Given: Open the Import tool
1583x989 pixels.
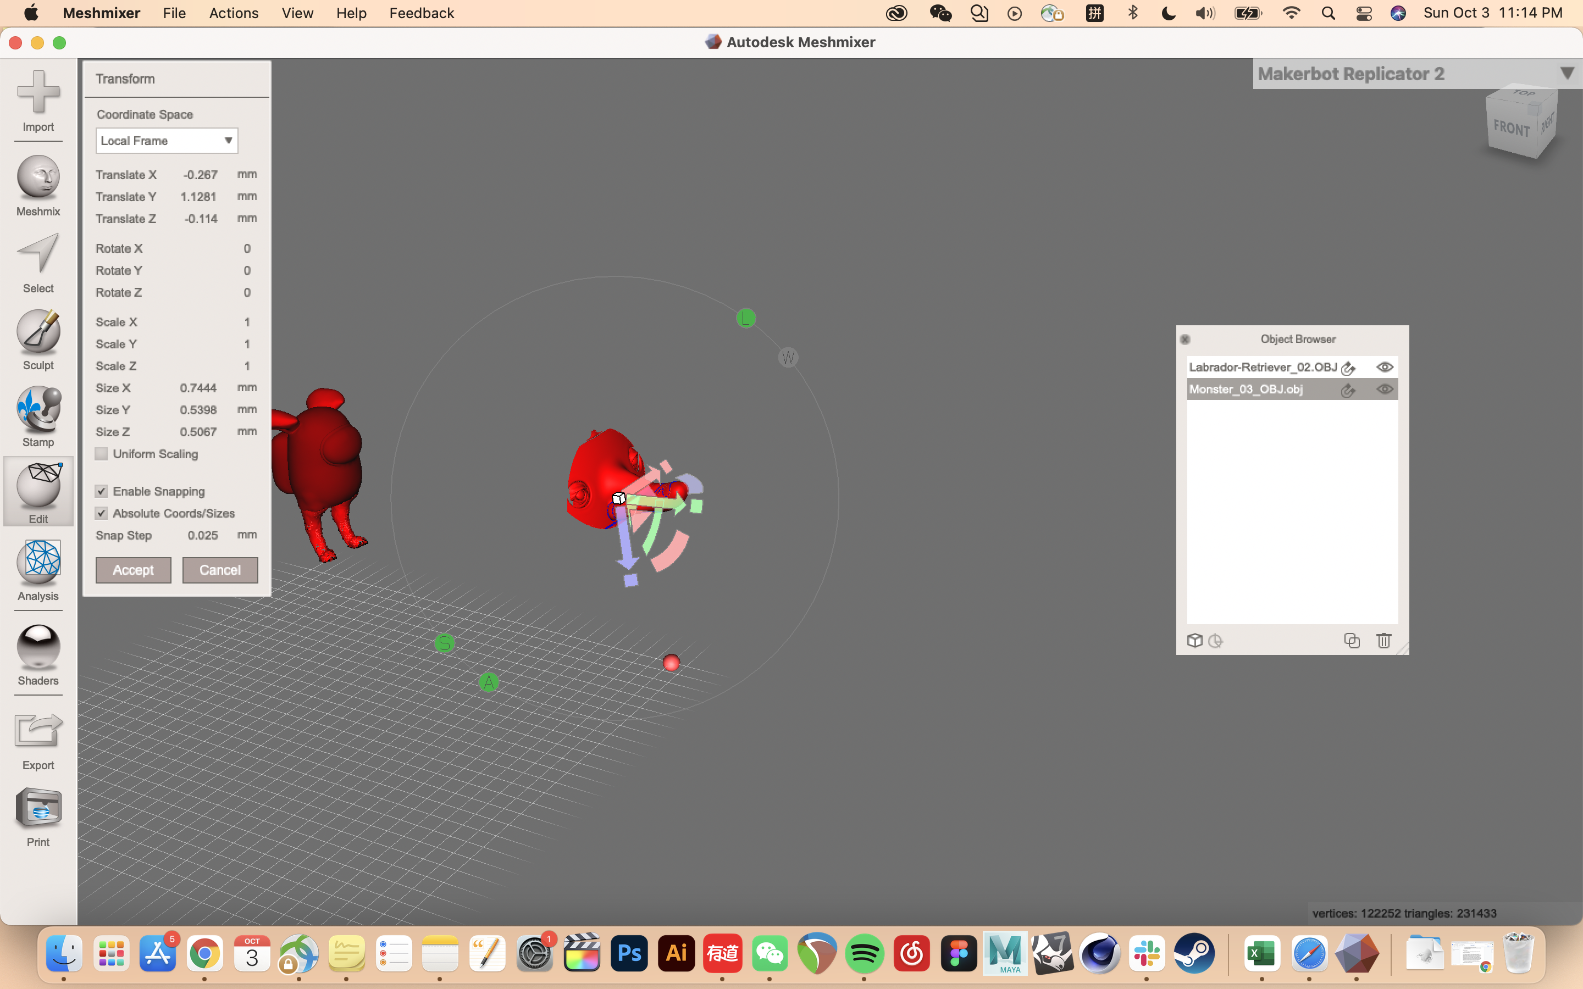Looking at the screenshot, I should click(x=38, y=102).
